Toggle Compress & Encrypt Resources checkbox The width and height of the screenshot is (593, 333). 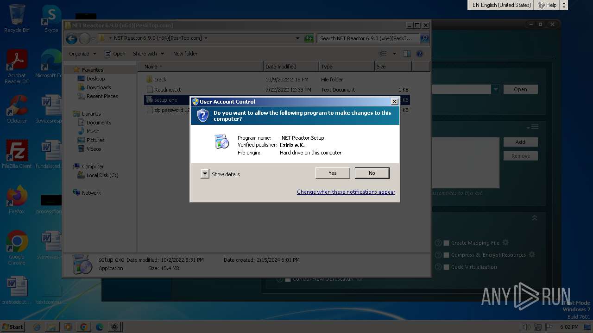(x=447, y=255)
